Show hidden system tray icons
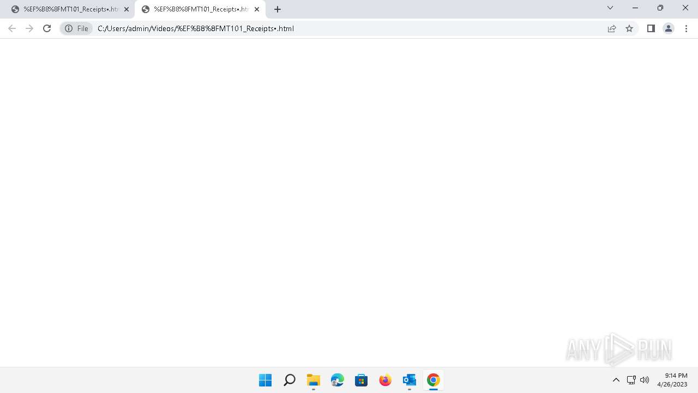The width and height of the screenshot is (698, 393). coord(616,380)
